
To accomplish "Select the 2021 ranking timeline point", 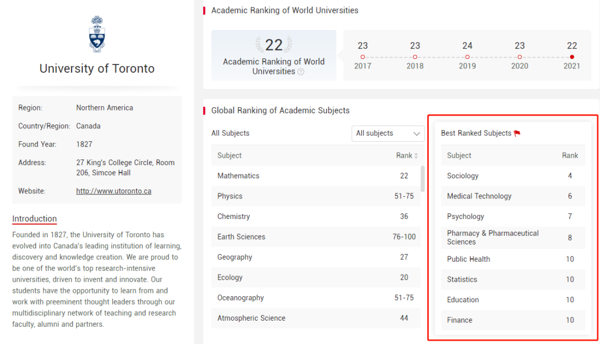I will coord(572,57).
